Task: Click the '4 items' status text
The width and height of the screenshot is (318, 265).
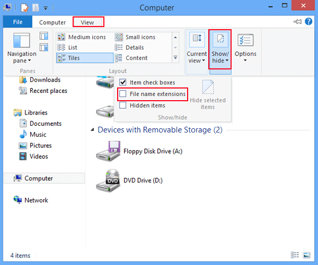Action: (20, 255)
